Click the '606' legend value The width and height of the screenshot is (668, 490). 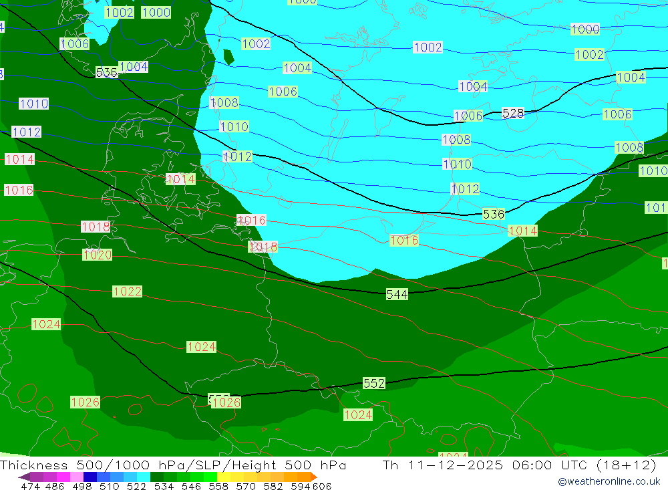pyautogui.click(x=322, y=486)
